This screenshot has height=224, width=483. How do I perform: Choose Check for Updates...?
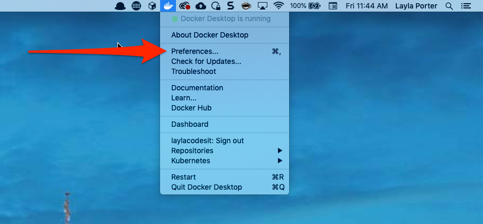tap(225, 61)
